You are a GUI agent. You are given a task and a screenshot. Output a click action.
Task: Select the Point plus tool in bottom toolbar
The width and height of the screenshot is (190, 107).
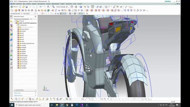point(108,99)
